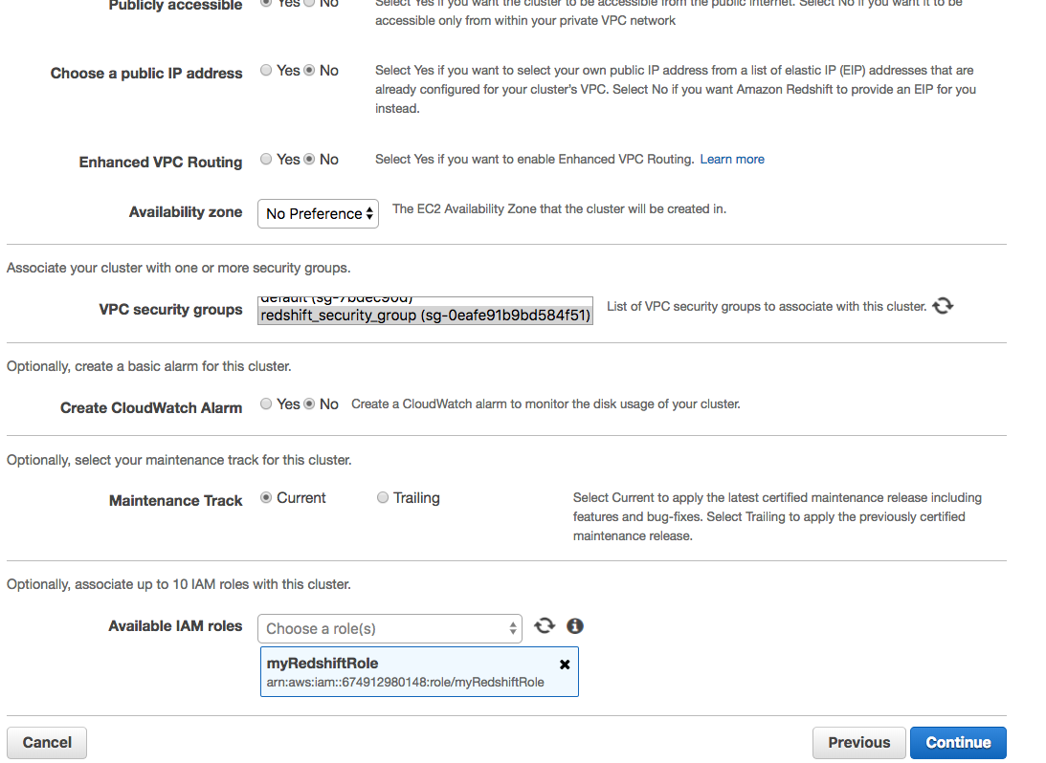
Task: Select Yes for Choose a public IP address
Action: (266, 71)
